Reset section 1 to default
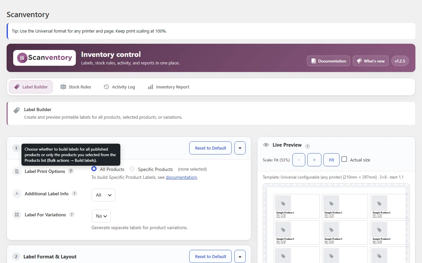Viewport: 422px width, 263px height. click(210, 148)
